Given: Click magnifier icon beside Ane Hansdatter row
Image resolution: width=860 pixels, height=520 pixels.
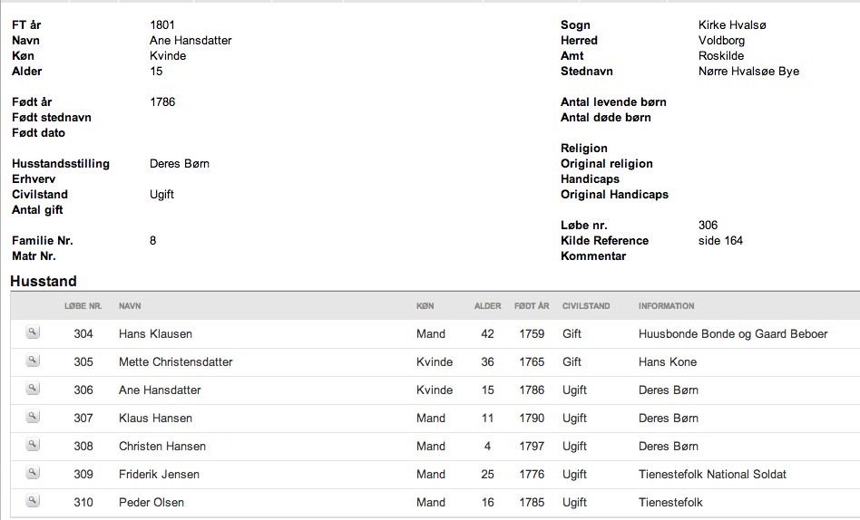Looking at the screenshot, I should (x=33, y=388).
